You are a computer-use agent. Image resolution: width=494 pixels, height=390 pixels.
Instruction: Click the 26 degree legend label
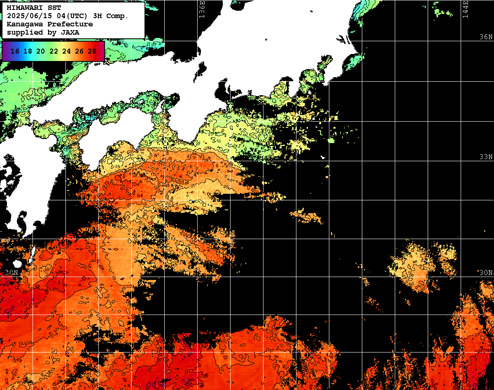(x=79, y=51)
